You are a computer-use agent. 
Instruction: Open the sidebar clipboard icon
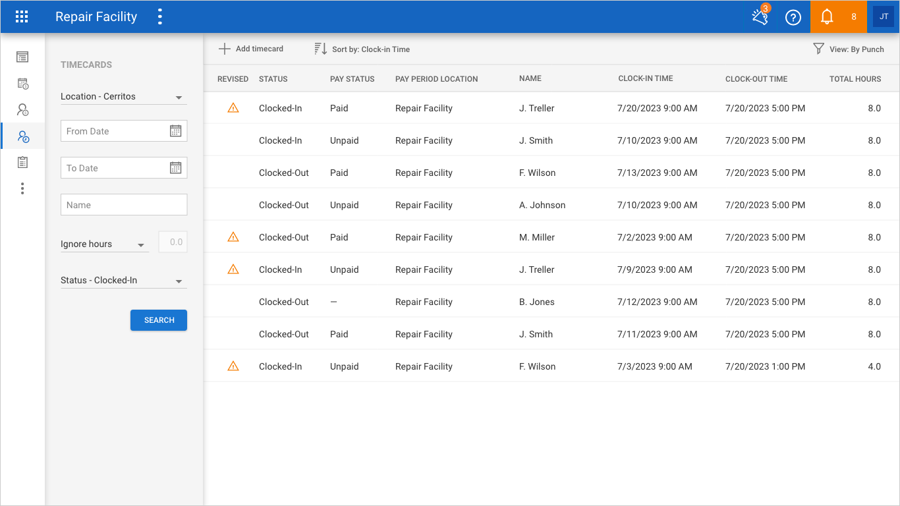point(22,162)
